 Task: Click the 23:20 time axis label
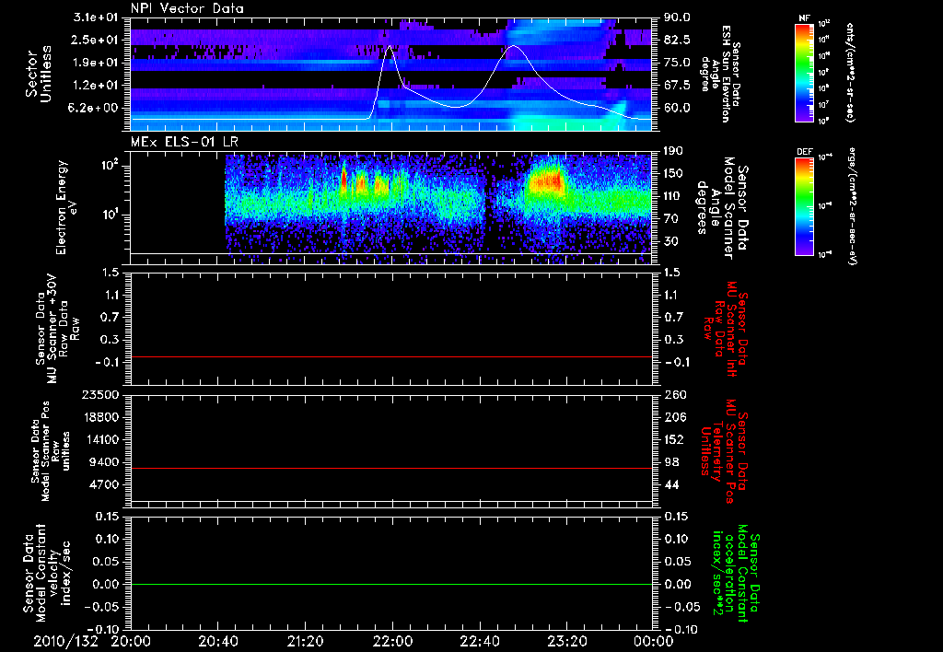pyautogui.click(x=567, y=641)
